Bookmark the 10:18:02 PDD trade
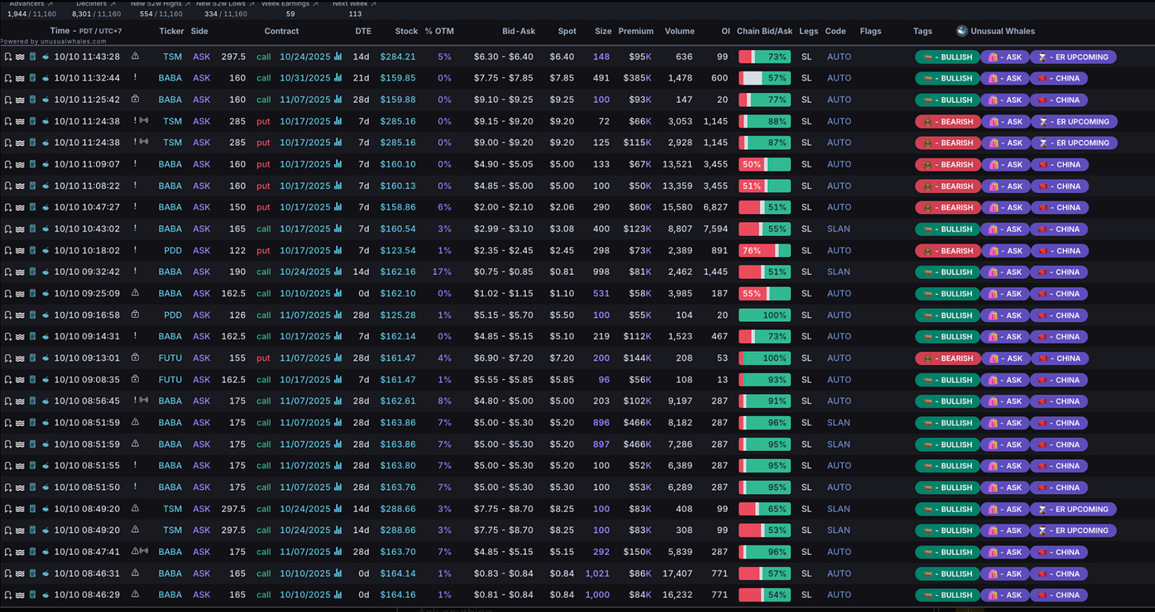 [8, 251]
